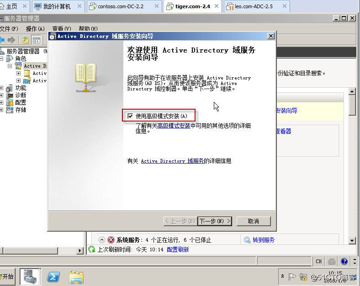This screenshot has height=286, width=360.
Task: Click the show/hide console tree toolbar icon
Action: pos(36,40)
